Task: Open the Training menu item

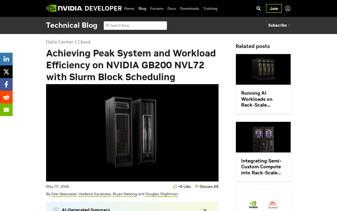Action: click(x=210, y=8)
